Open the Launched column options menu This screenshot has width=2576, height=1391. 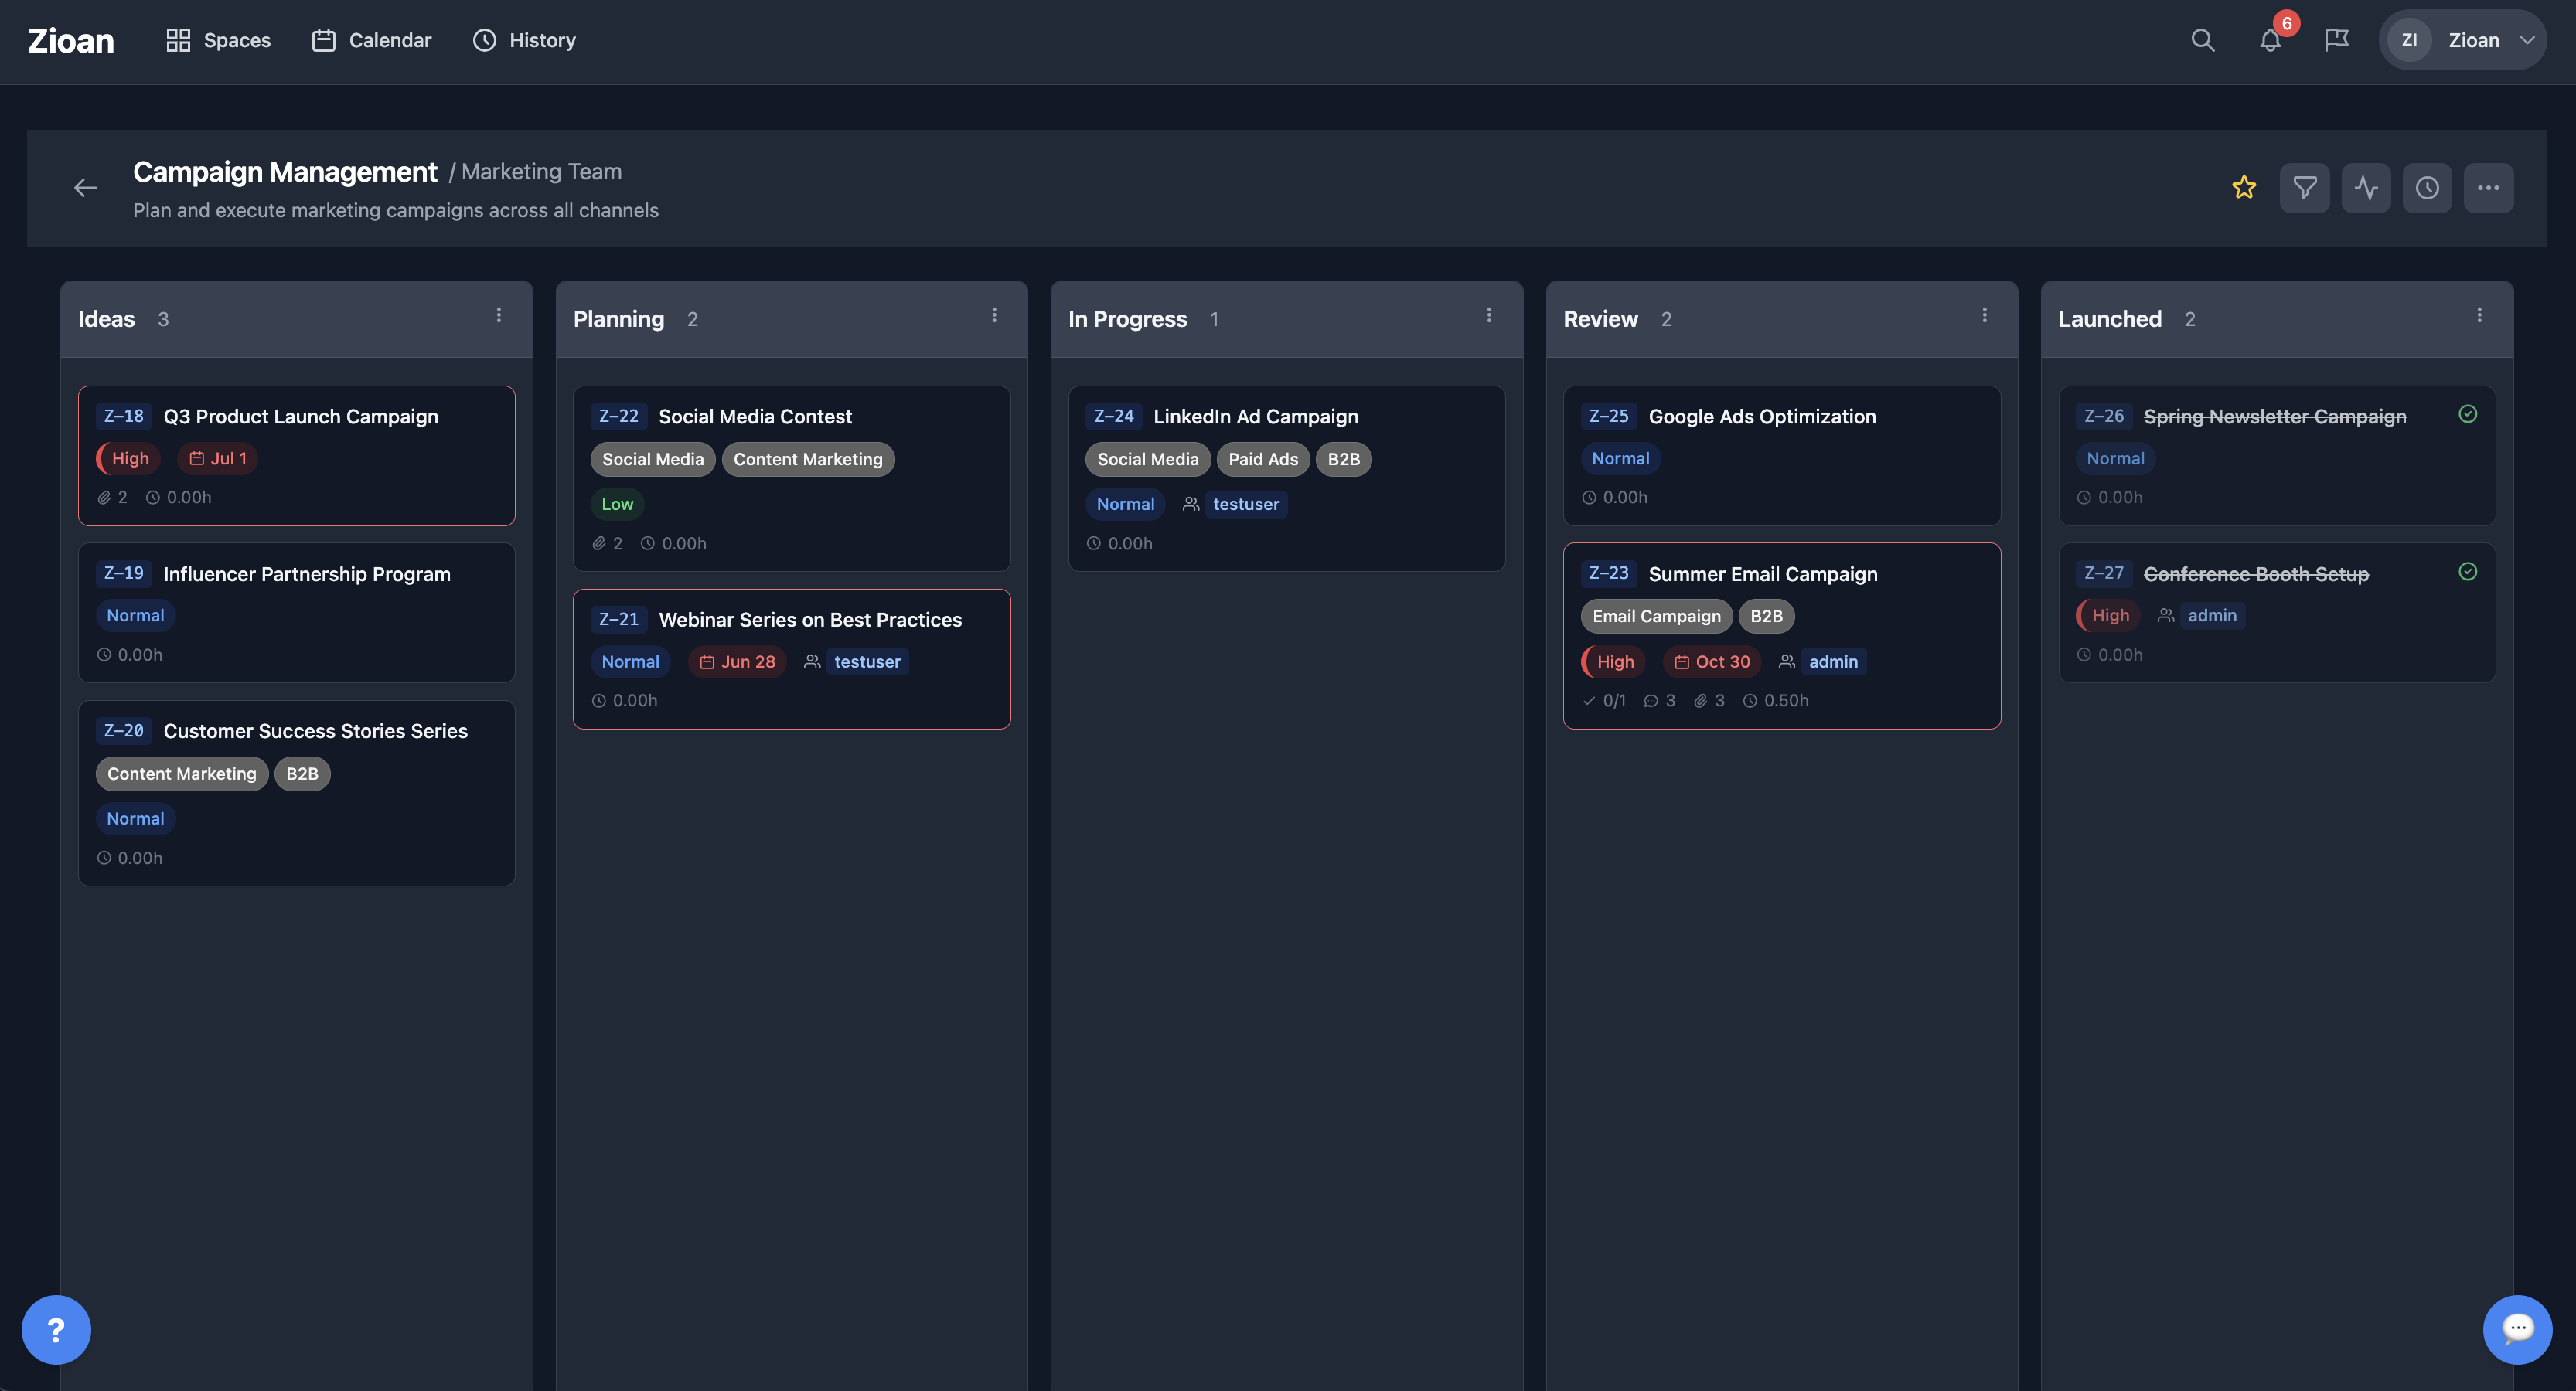click(x=2479, y=315)
